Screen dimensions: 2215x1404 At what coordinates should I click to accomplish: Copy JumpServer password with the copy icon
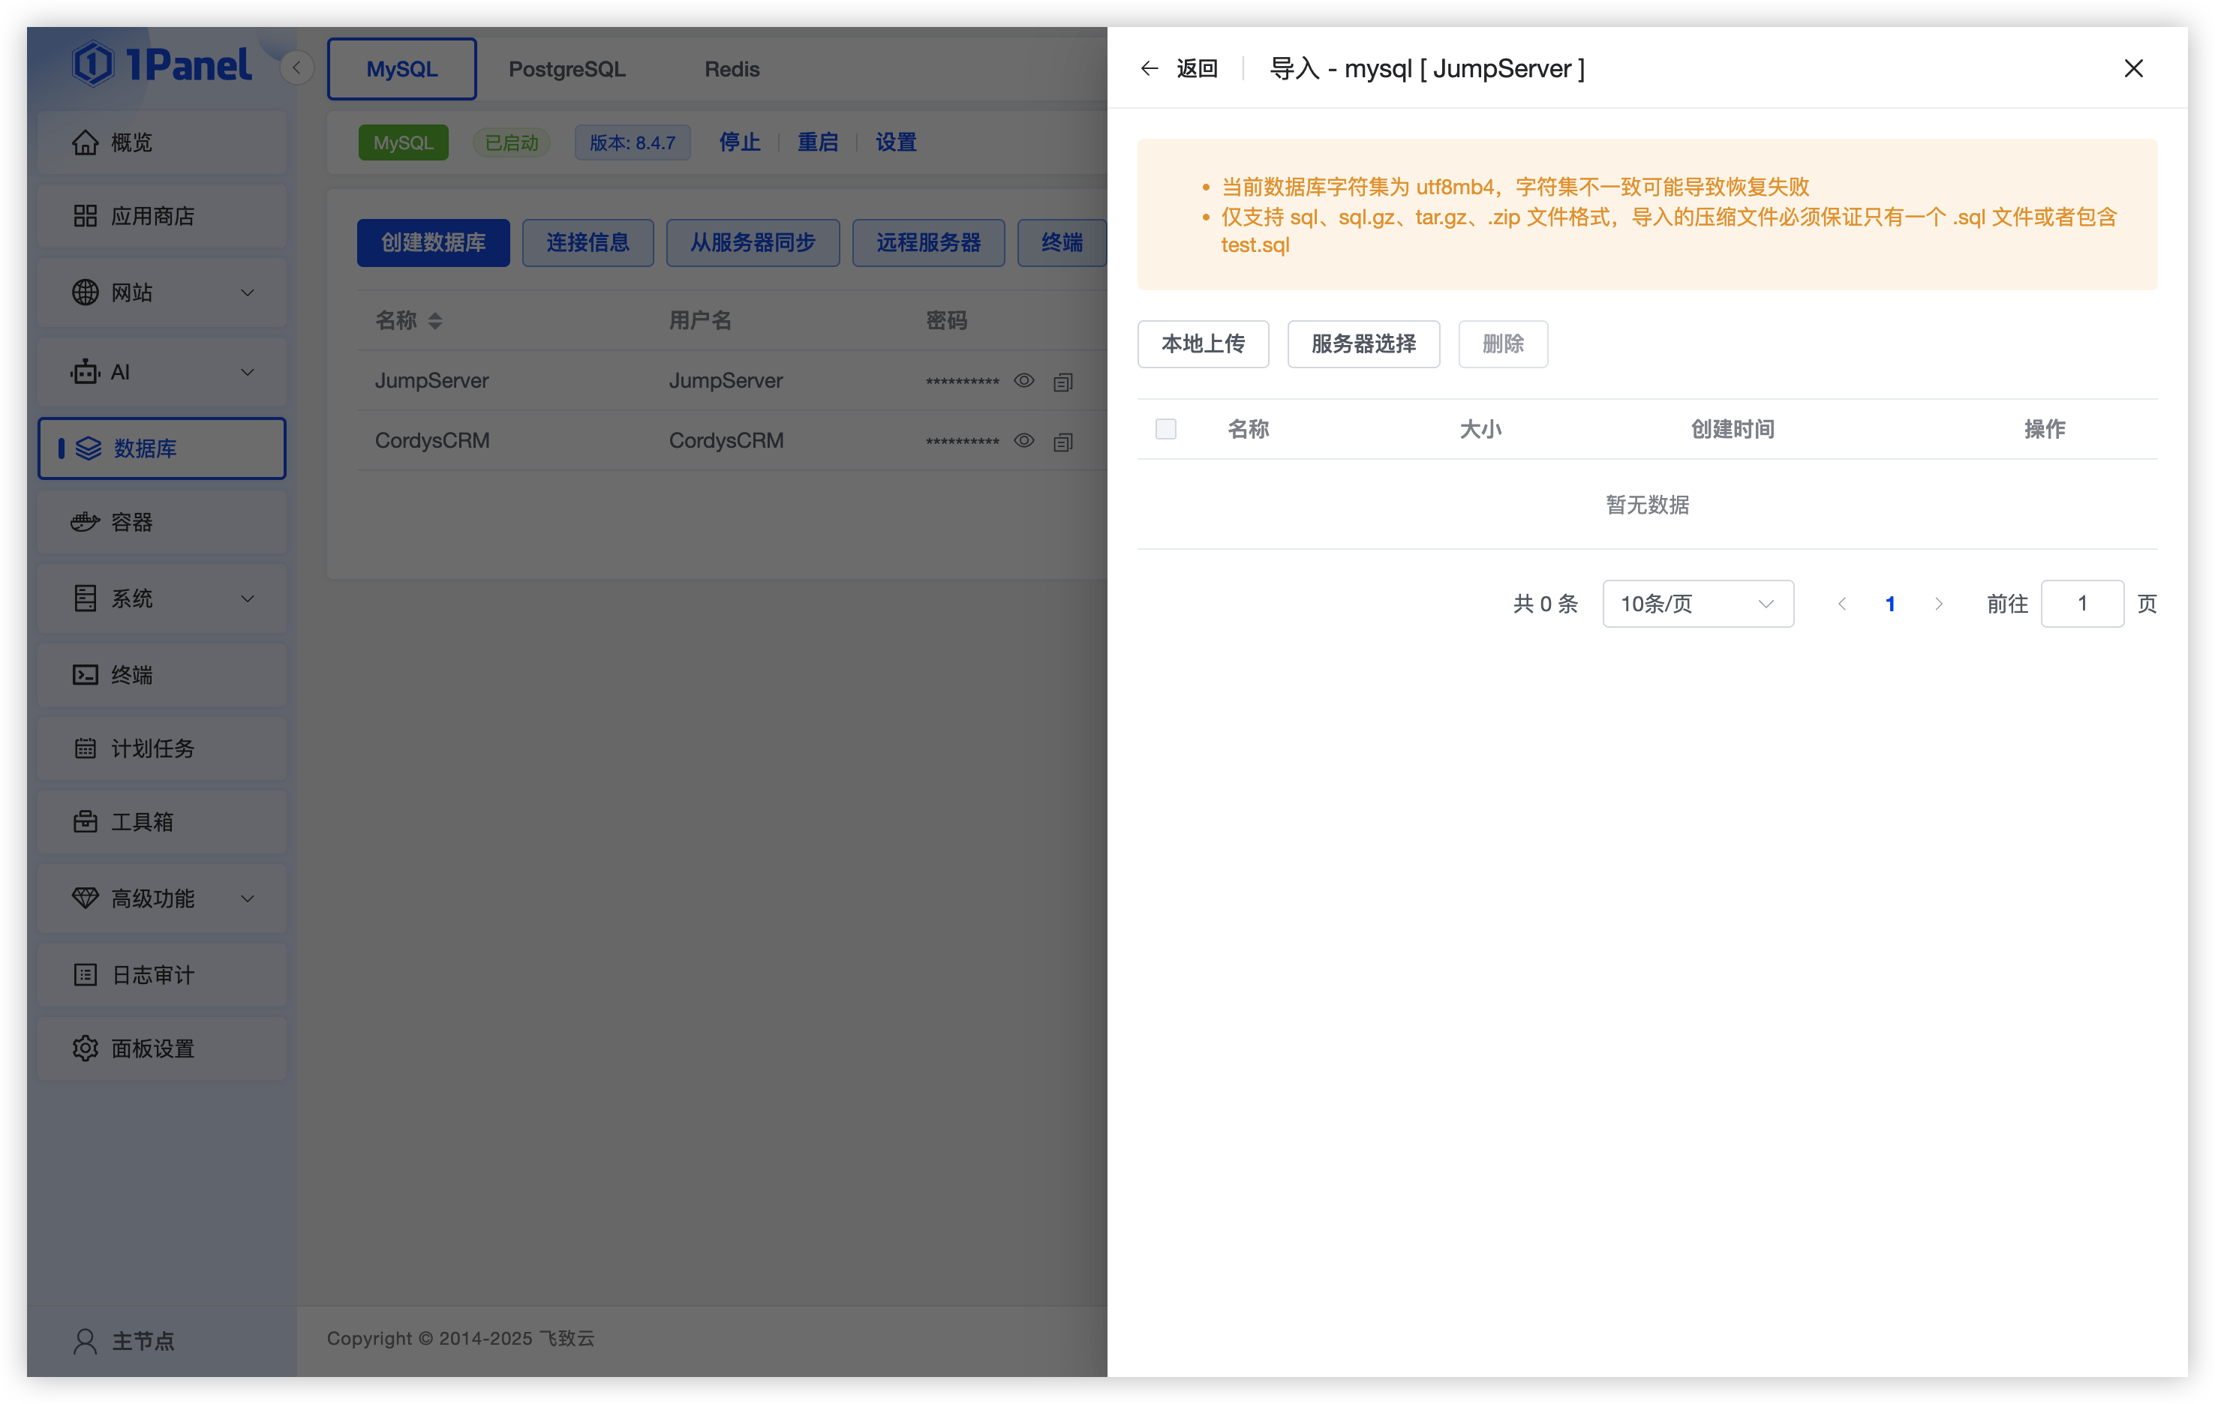tap(1062, 382)
